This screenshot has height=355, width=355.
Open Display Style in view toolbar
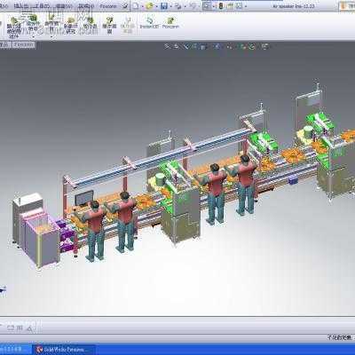[x=217, y=46]
